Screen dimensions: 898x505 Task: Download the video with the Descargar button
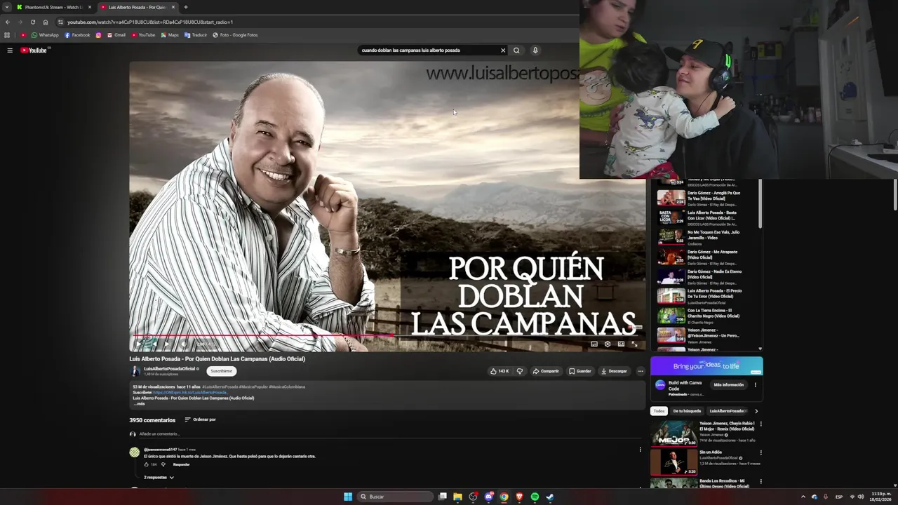click(x=614, y=371)
